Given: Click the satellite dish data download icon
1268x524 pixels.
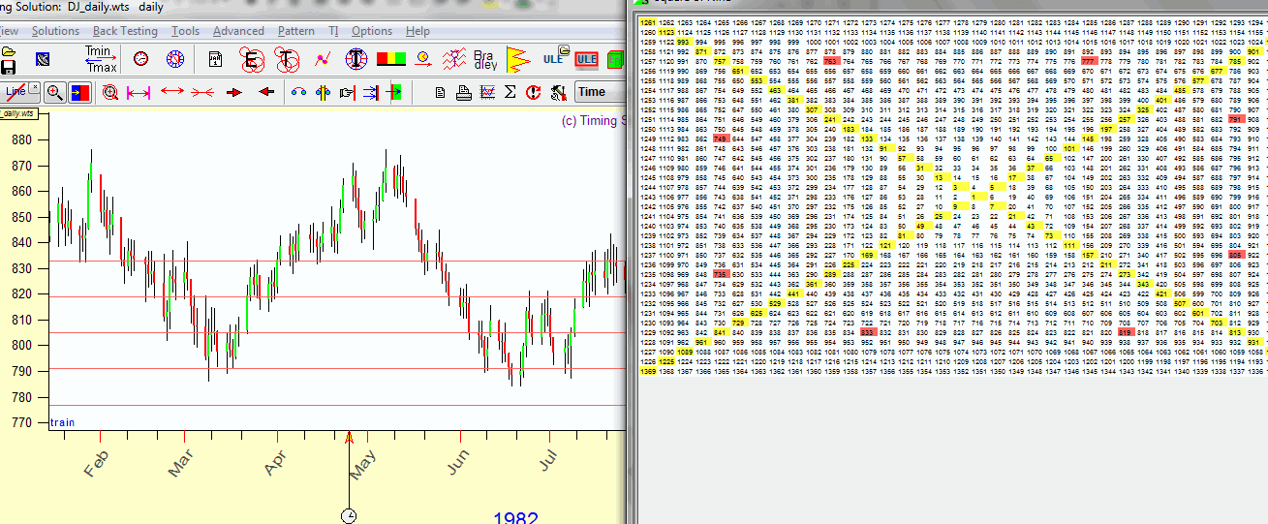Looking at the screenshot, I should point(42,59).
